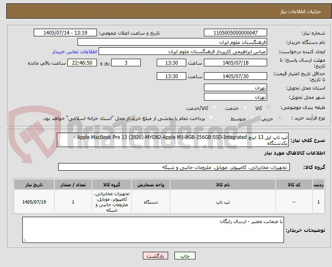Click the توضیحات خریدار label
This screenshot has width=332, height=267.
[x=305, y=230]
